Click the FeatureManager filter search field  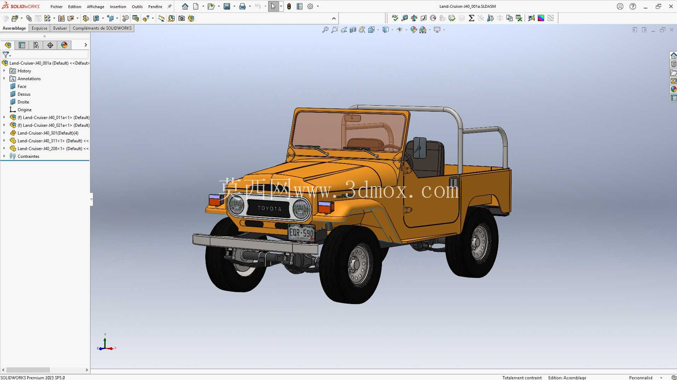coord(45,55)
